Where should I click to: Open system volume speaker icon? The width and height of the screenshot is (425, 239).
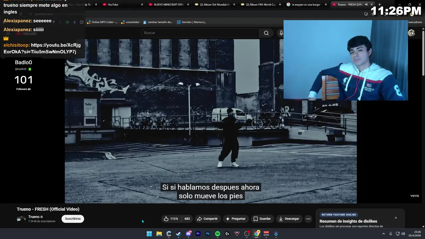(x=403, y=234)
